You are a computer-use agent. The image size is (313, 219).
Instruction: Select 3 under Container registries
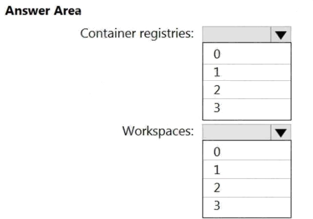pos(246,108)
